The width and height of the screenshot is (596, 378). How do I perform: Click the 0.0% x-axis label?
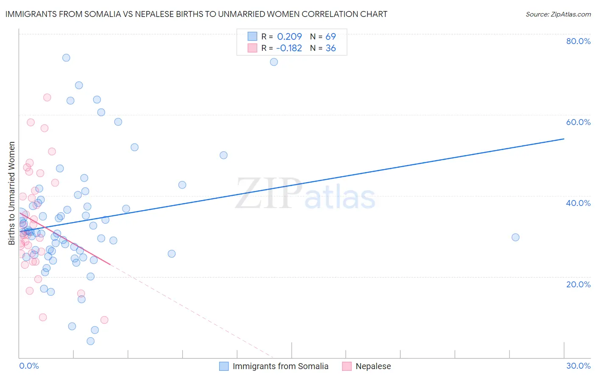29,366
